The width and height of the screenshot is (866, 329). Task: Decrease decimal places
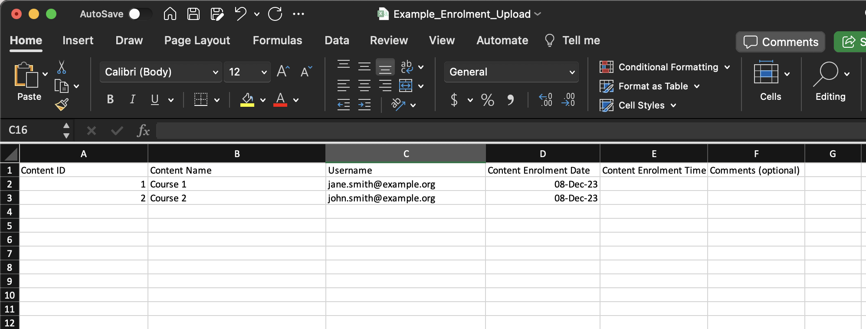click(568, 100)
